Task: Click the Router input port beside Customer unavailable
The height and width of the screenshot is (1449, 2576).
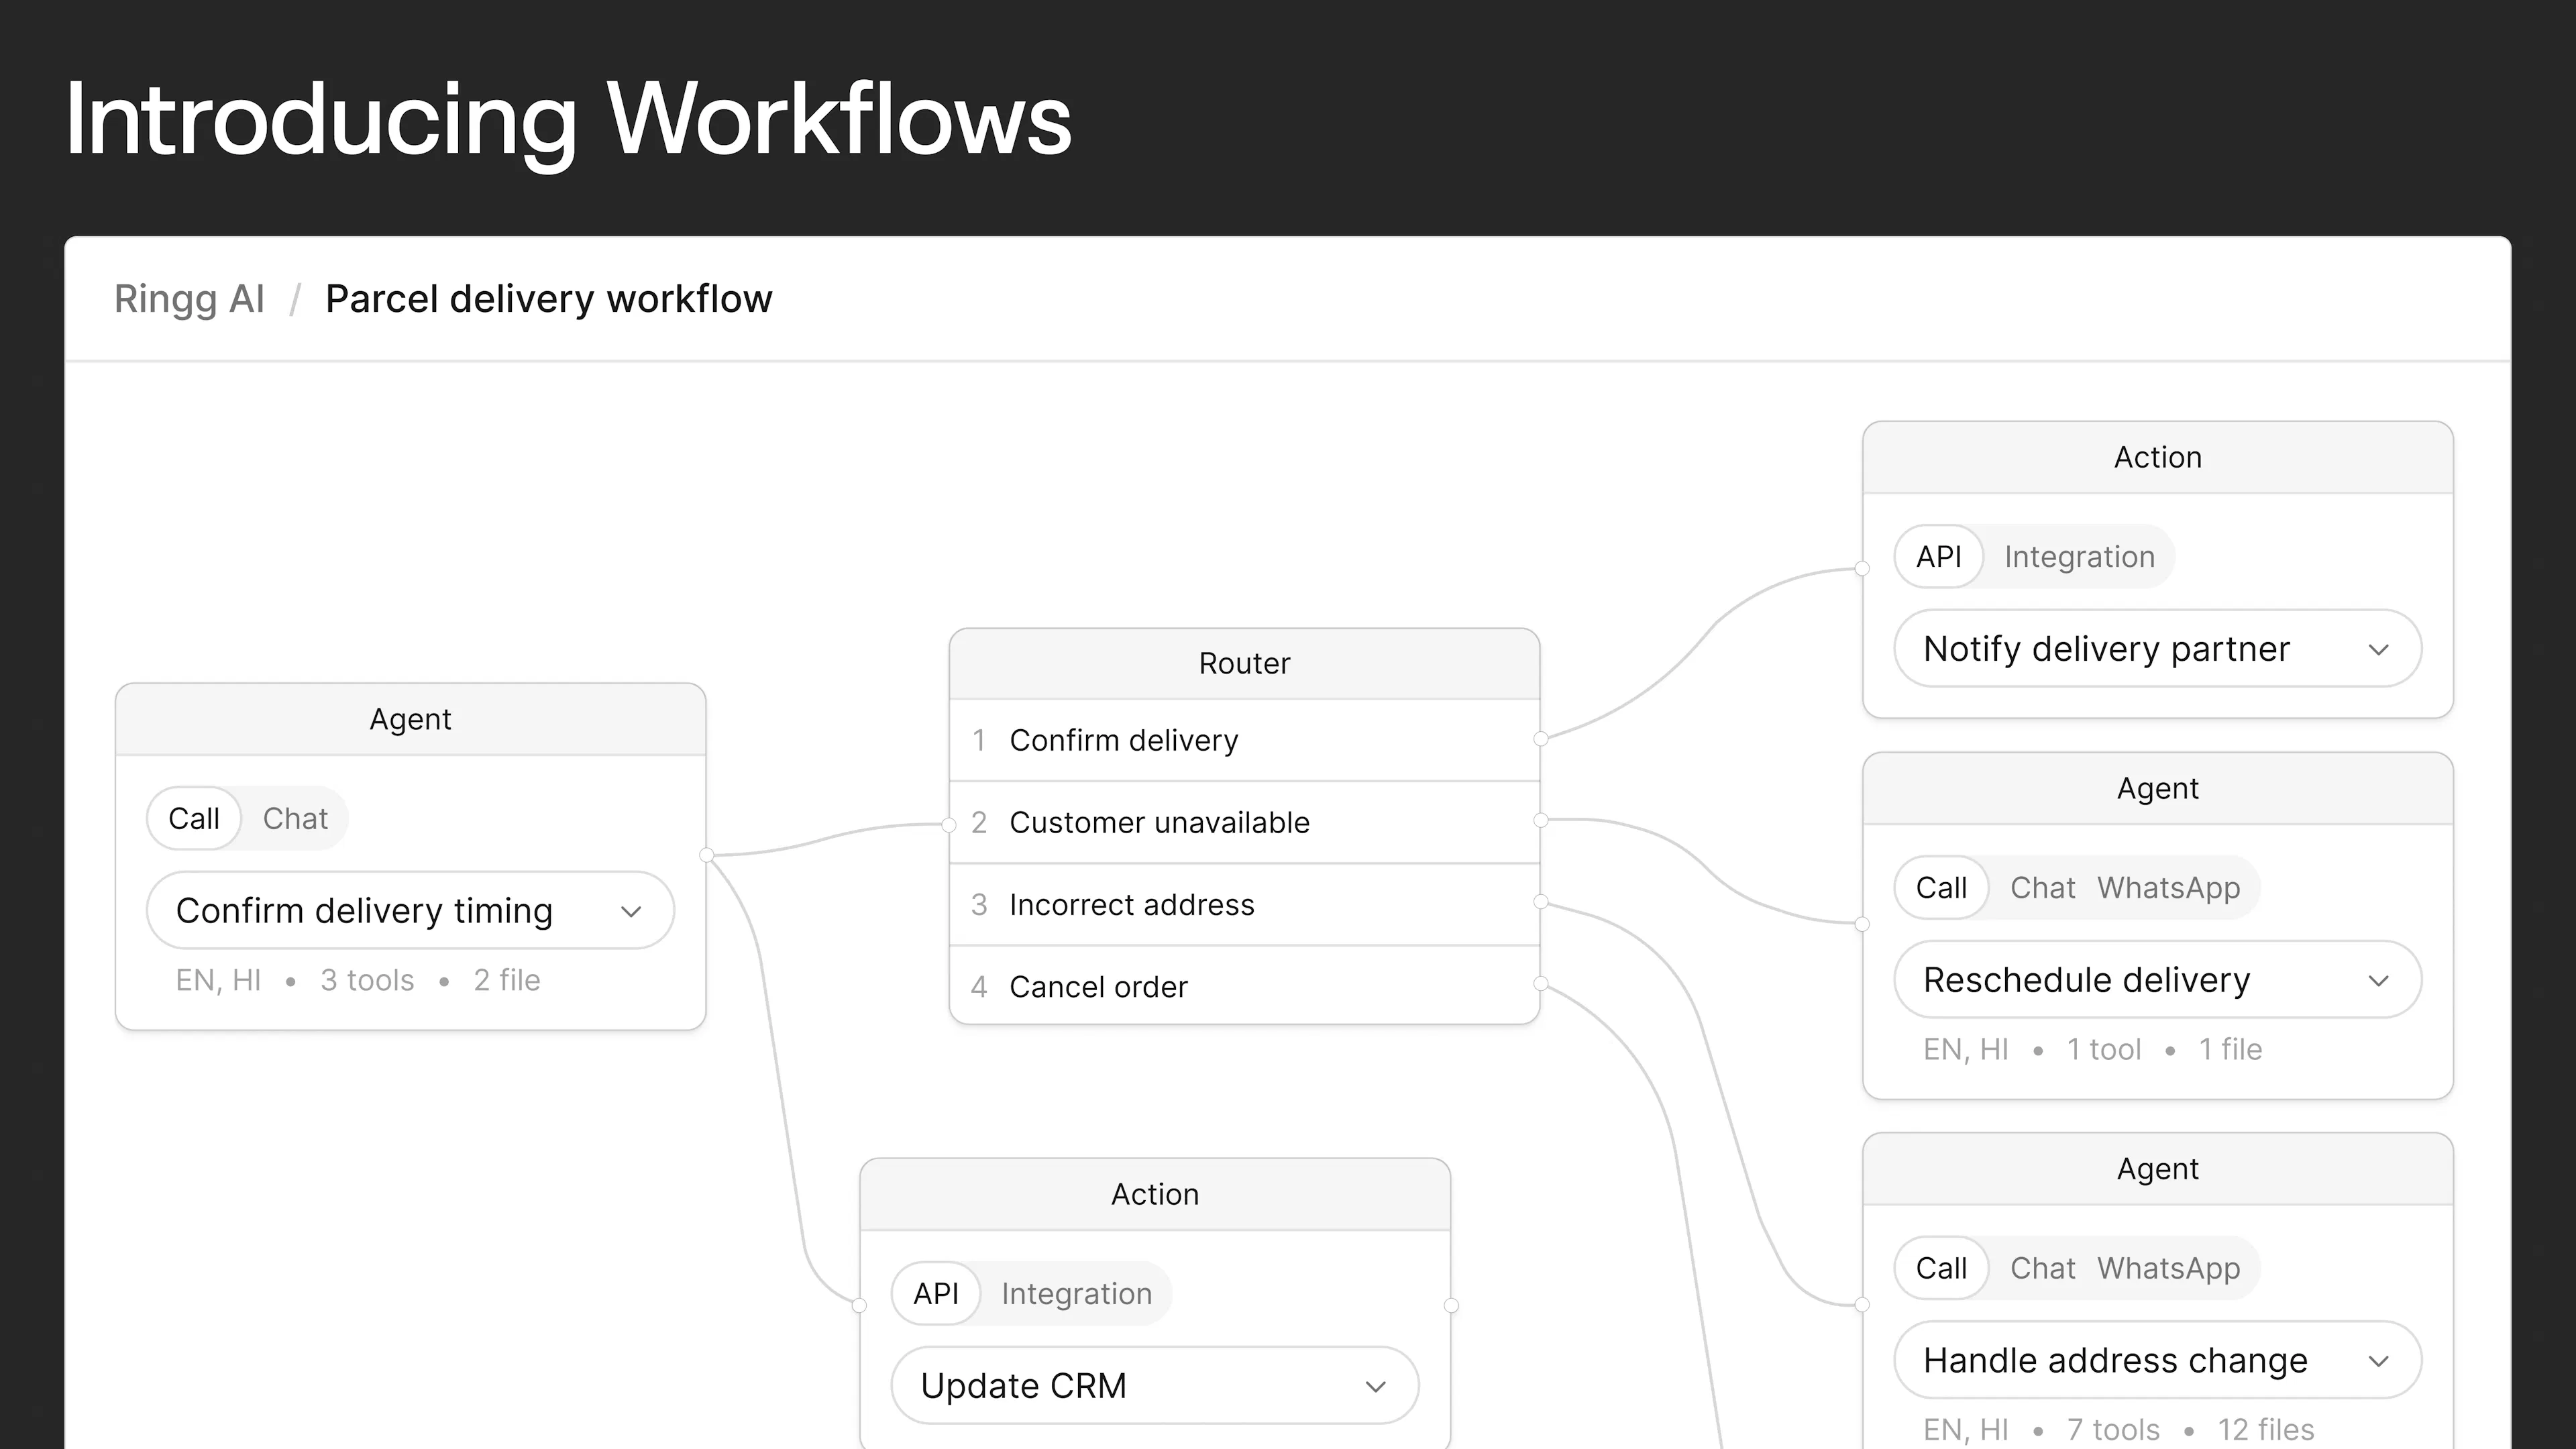Action: [949, 825]
